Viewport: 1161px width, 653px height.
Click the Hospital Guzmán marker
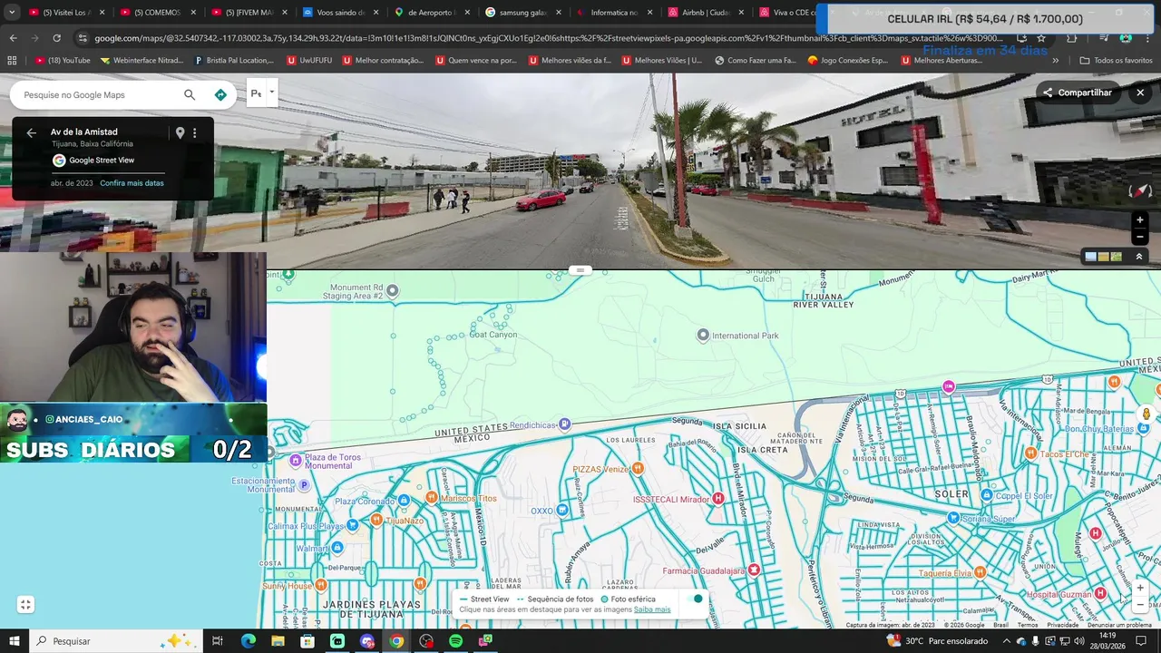point(1100,593)
